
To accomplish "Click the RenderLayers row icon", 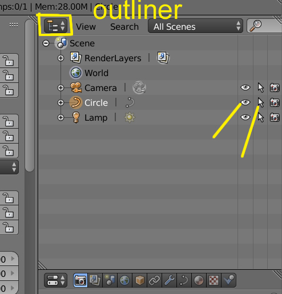I will 76,58.
